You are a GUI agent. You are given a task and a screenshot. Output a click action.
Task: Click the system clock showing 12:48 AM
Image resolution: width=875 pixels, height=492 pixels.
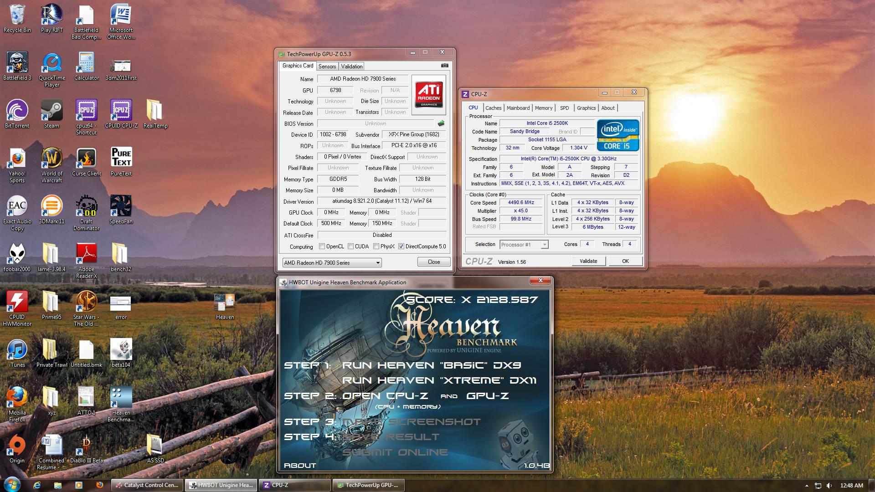852,486
